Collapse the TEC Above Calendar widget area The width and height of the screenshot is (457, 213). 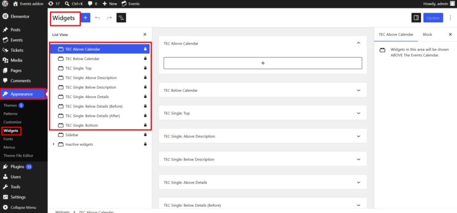358,43
